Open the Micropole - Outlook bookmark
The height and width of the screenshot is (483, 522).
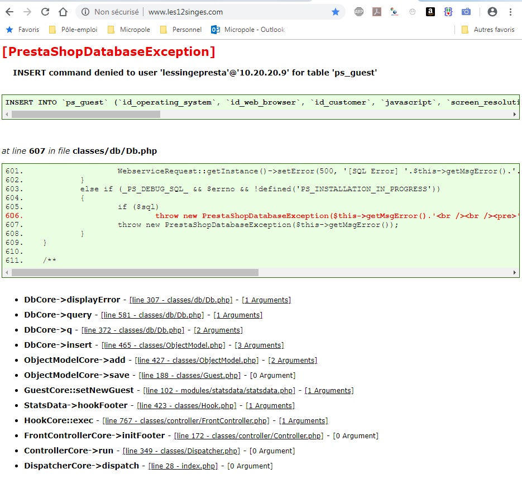click(248, 30)
